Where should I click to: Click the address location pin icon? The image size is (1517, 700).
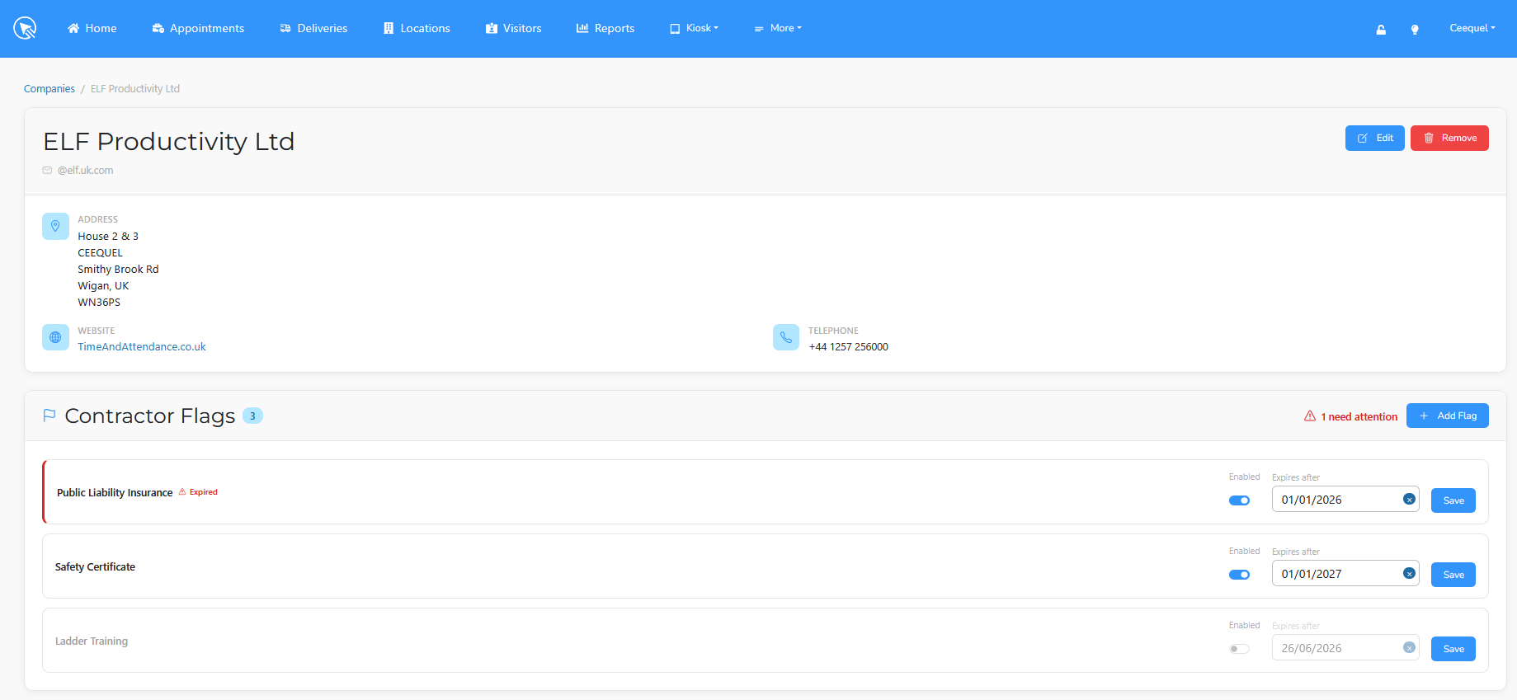point(55,226)
